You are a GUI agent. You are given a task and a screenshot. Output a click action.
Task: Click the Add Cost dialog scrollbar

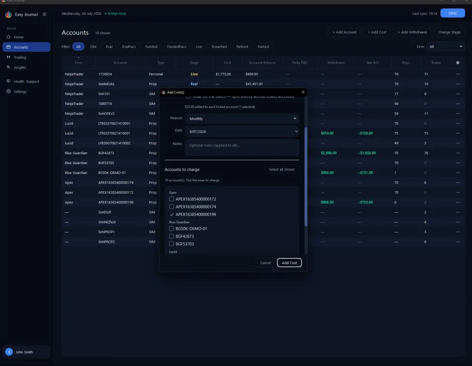(x=306, y=177)
